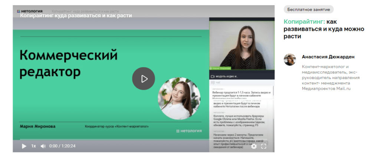Screen dimensions: 380x155
Task: Open the title Копирайтинг: как развиваться и куда можно расти
Action: [324, 29]
